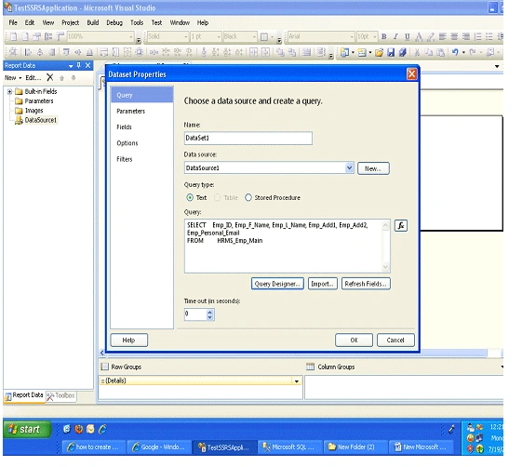Screen dimensions: 522x467
Task: Click the border style square icon
Action: (264, 36)
